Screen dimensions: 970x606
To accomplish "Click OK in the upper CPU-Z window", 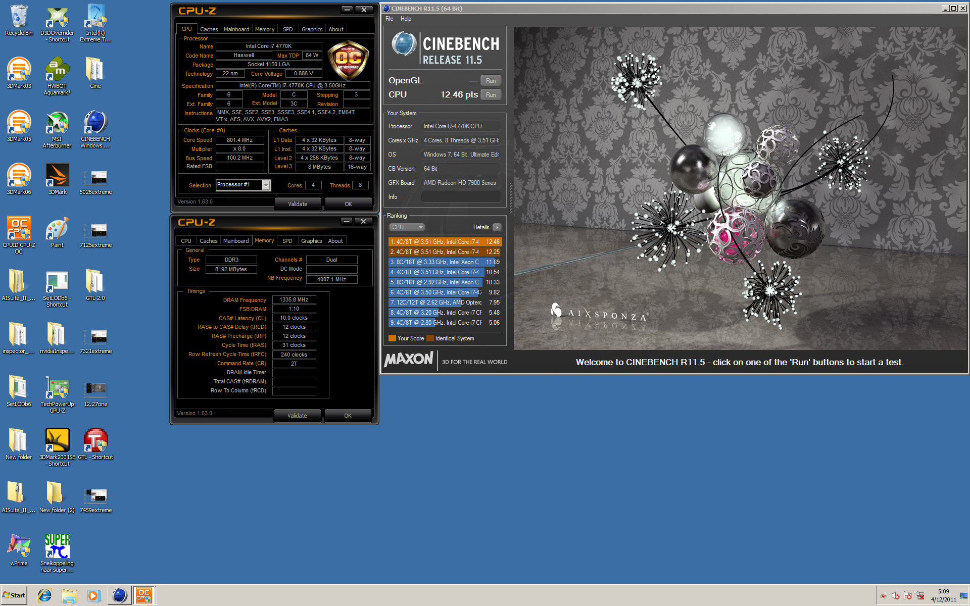I will point(348,204).
